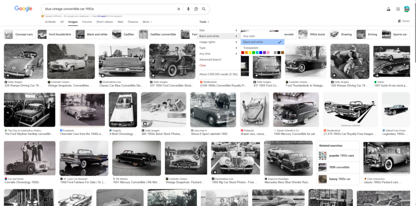Click Curbside Classic favicon under Vintage Snapshots: Convertibles

click(x=49, y=82)
